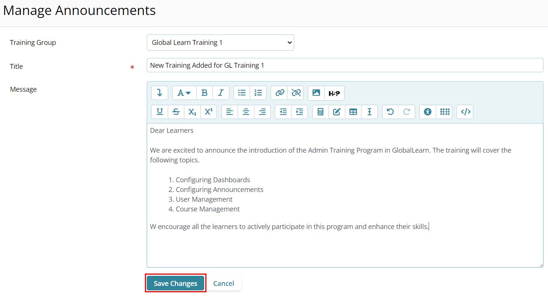This screenshot has width=548, height=299.
Task: Apply italic formatting icon
Action: pos(221,93)
